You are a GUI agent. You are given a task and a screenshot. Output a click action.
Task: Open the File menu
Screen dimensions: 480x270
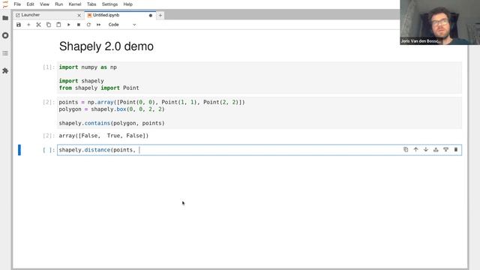click(x=17, y=4)
